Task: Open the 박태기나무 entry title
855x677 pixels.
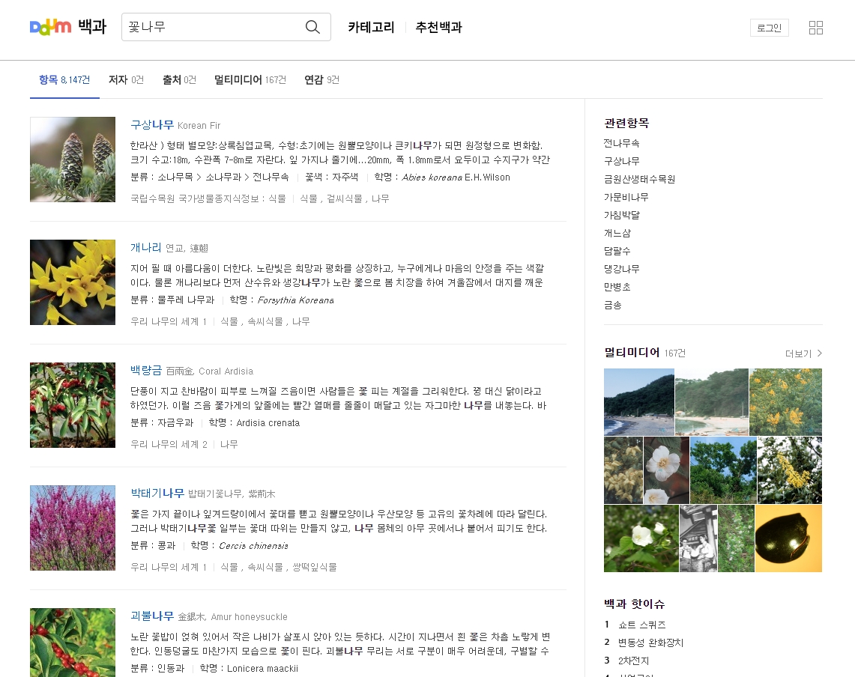Action: (157, 494)
